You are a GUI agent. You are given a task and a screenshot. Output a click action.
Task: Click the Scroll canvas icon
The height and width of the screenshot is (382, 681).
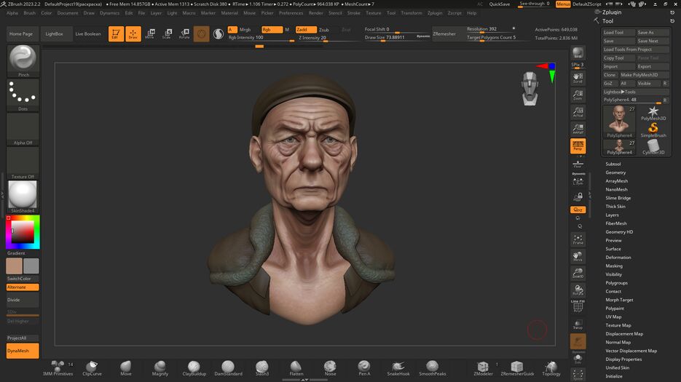tap(578, 78)
